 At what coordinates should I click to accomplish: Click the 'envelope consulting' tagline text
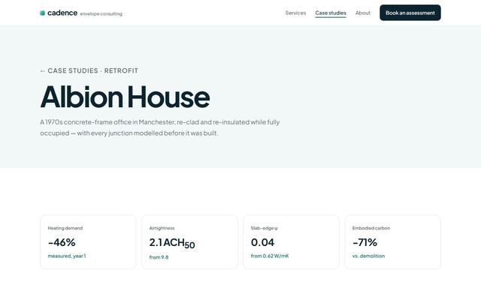click(x=101, y=13)
